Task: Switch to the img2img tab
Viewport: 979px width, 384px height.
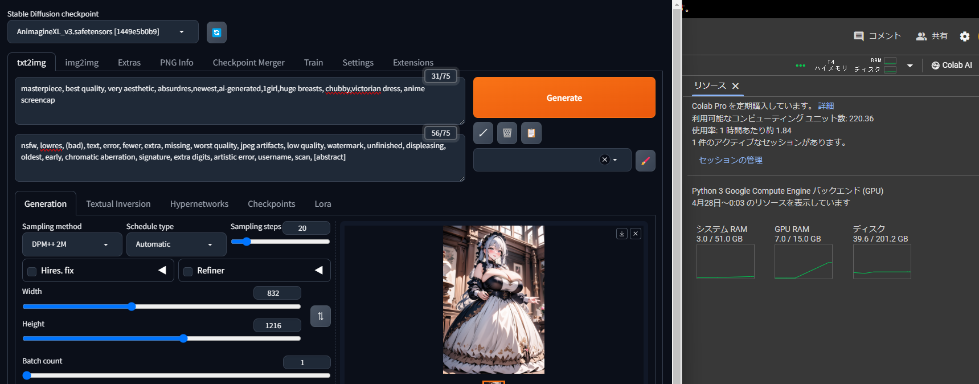Action: point(81,63)
